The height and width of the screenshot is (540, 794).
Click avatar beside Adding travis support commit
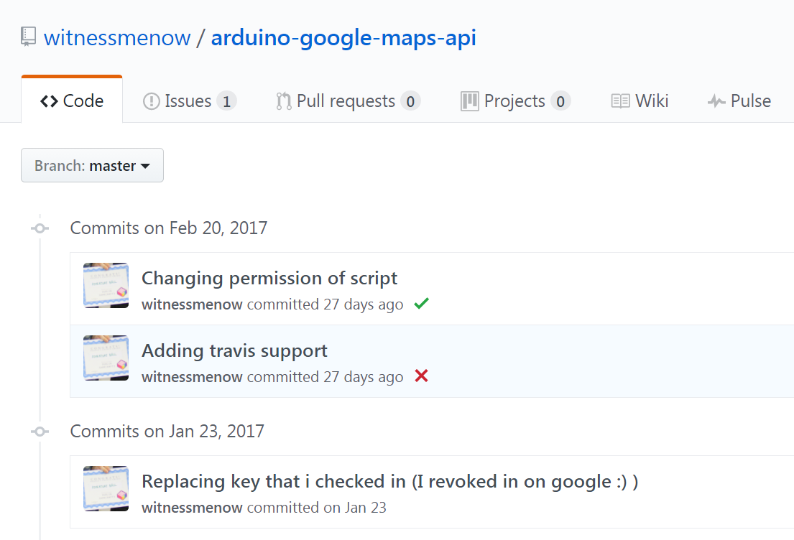pos(106,358)
